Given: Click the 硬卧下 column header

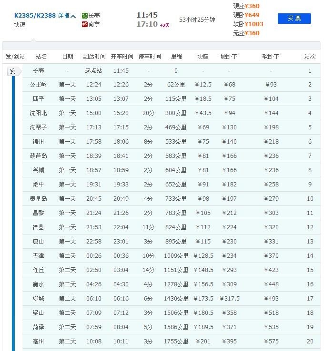Looking at the screenshot, I should 229,57.
